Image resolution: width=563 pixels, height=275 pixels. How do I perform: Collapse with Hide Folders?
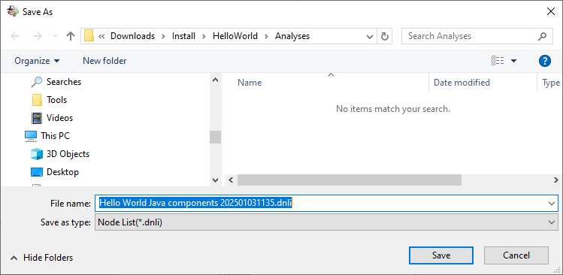pyautogui.click(x=41, y=258)
